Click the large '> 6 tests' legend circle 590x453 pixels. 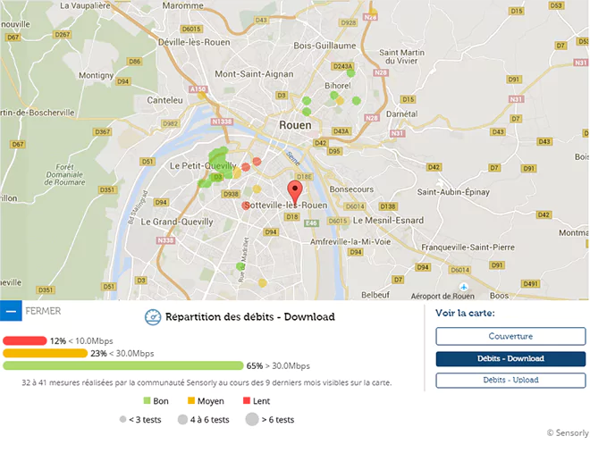(x=252, y=419)
